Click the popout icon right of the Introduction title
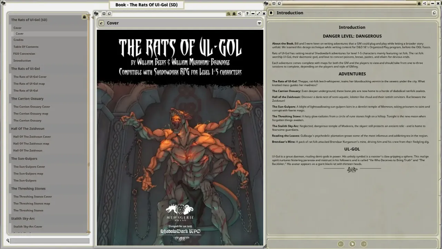 pos(434,13)
